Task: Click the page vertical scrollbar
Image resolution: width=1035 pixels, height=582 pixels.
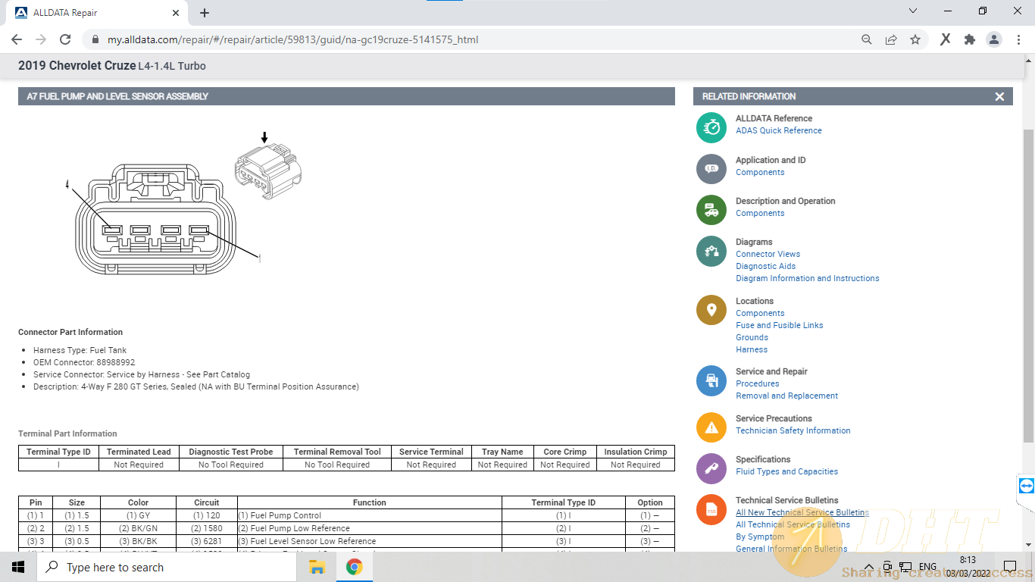Action: pyautogui.click(x=1028, y=286)
